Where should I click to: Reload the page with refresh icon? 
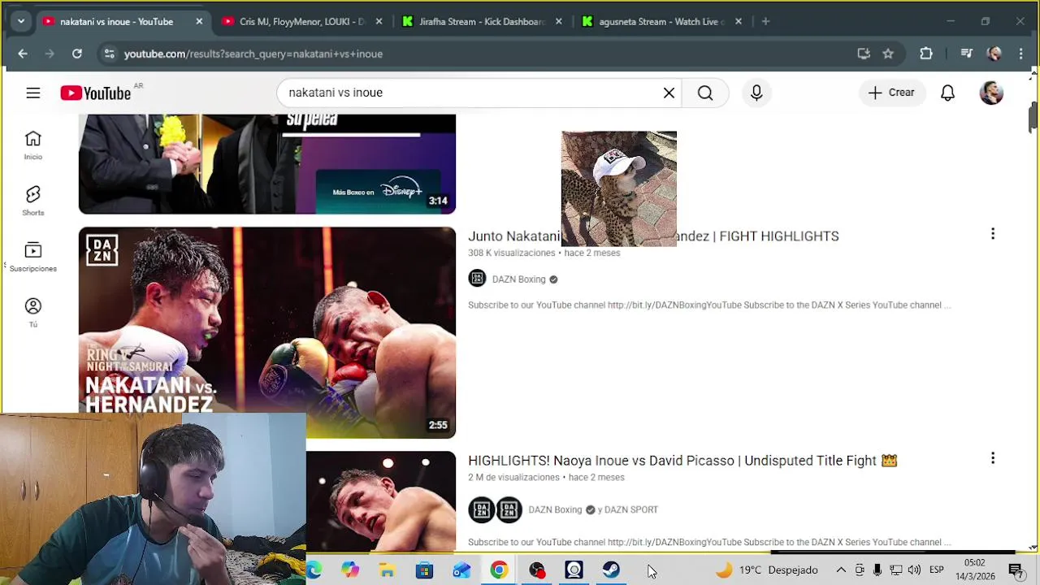(x=76, y=54)
